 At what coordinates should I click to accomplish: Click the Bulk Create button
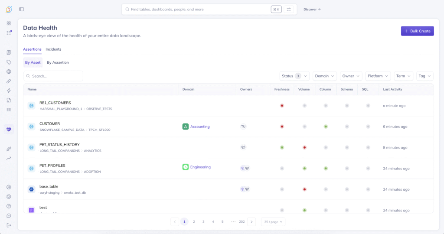click(417, 31)
